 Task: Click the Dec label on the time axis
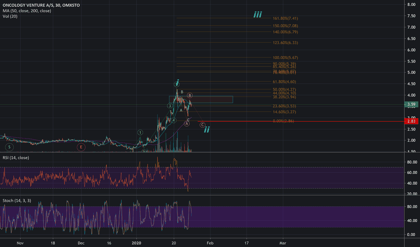(x=81, y=243)
